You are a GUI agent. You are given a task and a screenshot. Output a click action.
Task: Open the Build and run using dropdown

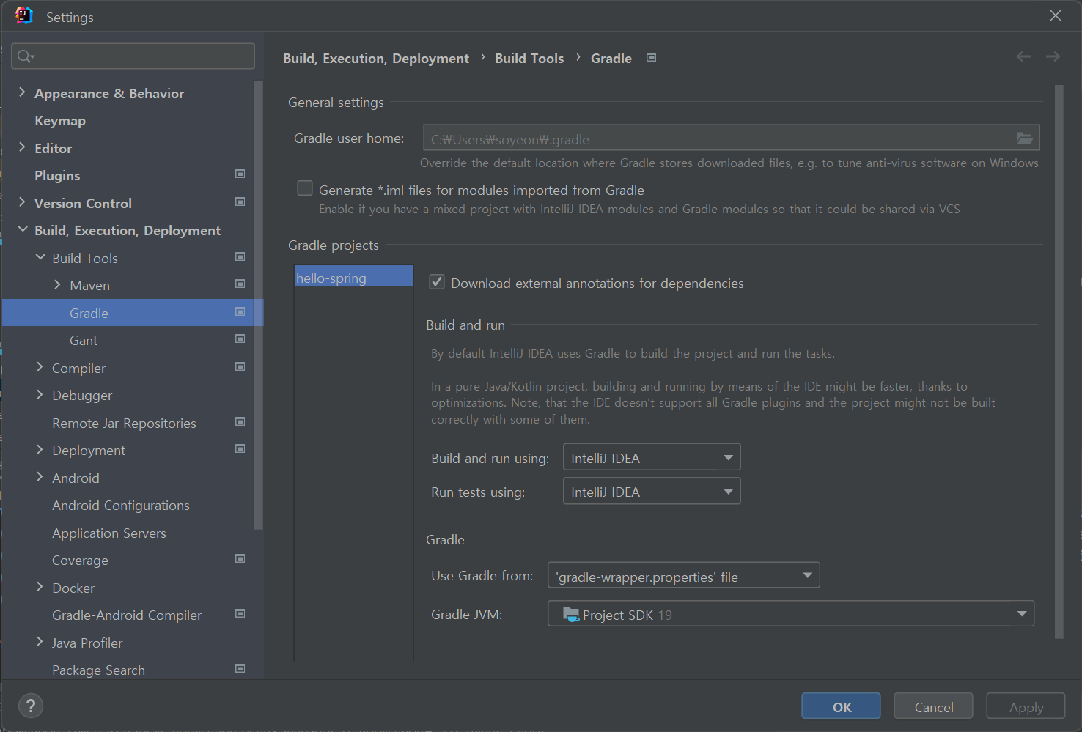[x=652, y=457]
